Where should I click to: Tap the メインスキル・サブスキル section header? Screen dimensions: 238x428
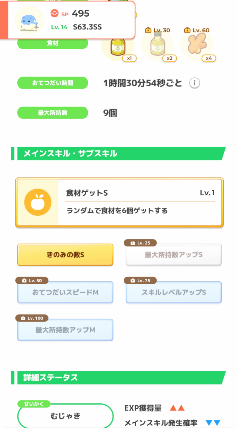[118, 153]
